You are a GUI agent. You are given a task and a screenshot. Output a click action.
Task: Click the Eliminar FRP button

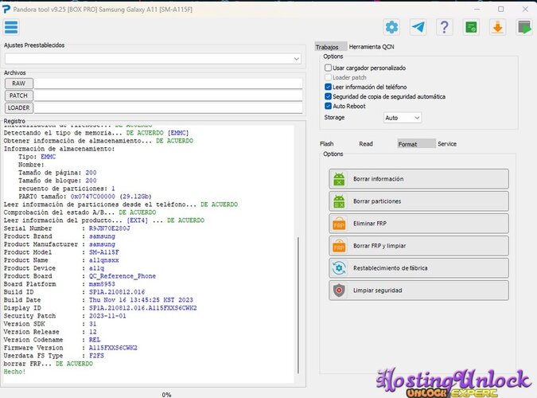[x=418, y=224]
